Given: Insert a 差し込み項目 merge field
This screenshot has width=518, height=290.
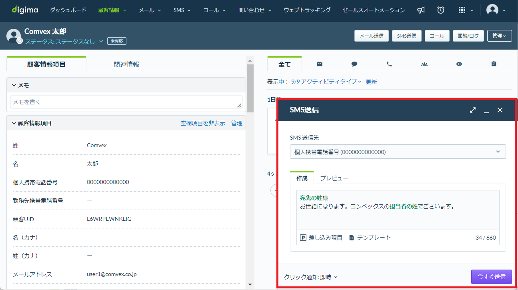Looking at the screenshot, I should 321,238.
